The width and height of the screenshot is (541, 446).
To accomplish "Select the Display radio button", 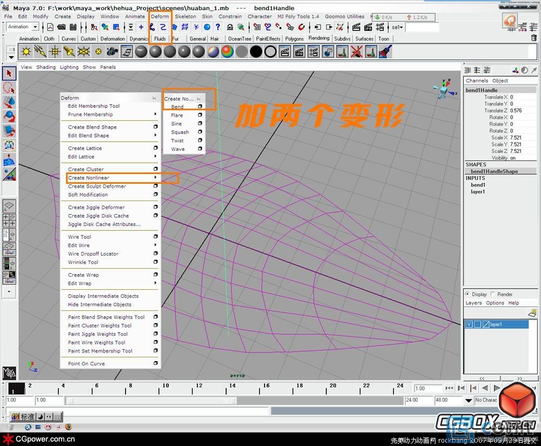I will [x=467, y=294].
